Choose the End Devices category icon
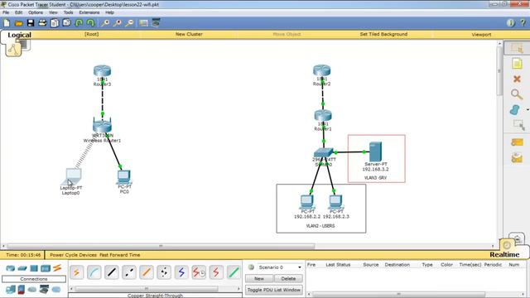 [11, 290]
